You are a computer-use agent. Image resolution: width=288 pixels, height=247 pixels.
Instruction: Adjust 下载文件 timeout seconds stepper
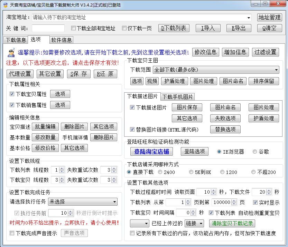[269, 192]
